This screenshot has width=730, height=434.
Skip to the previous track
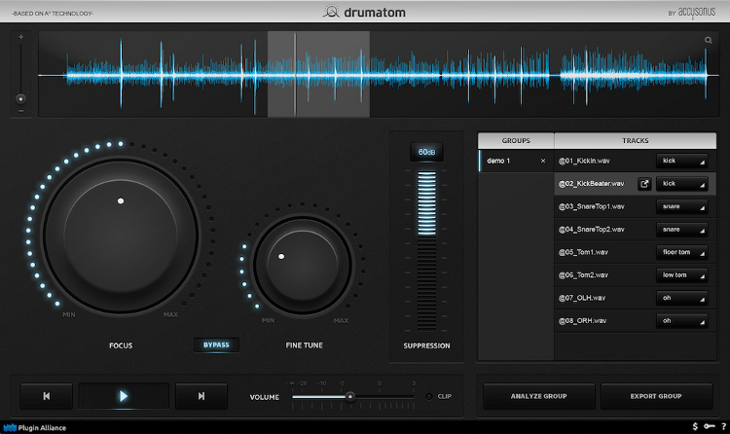point(47,396)
